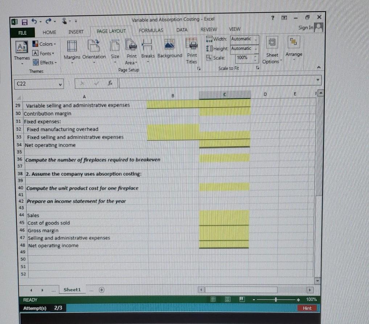Open Print Titles settings

click(x=192, y=51)
